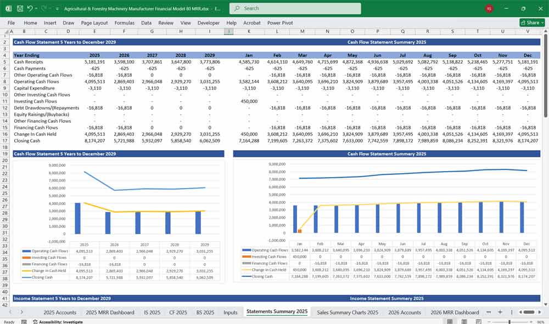This screenshot has width=549, height=324.
Task: Select the Inputs sheet tab
Action: (x=230, y=312)
